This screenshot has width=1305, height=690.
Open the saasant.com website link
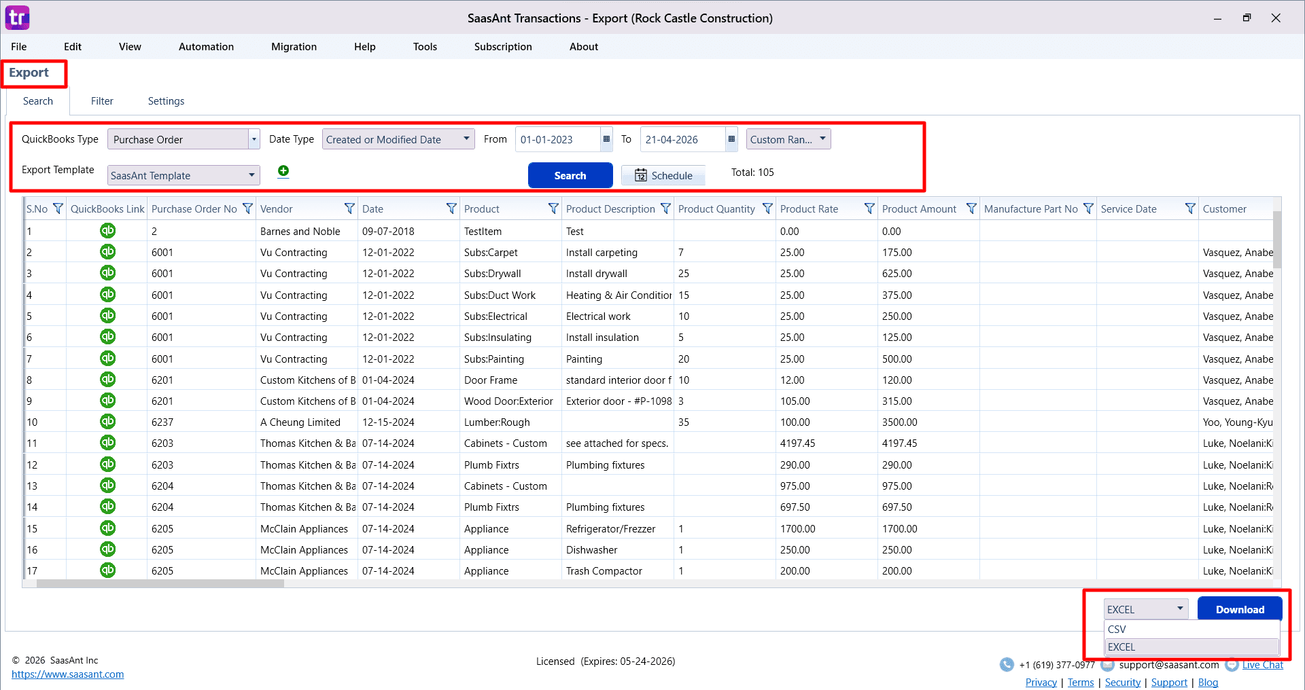pyautogui.click(x=67, y=674)
